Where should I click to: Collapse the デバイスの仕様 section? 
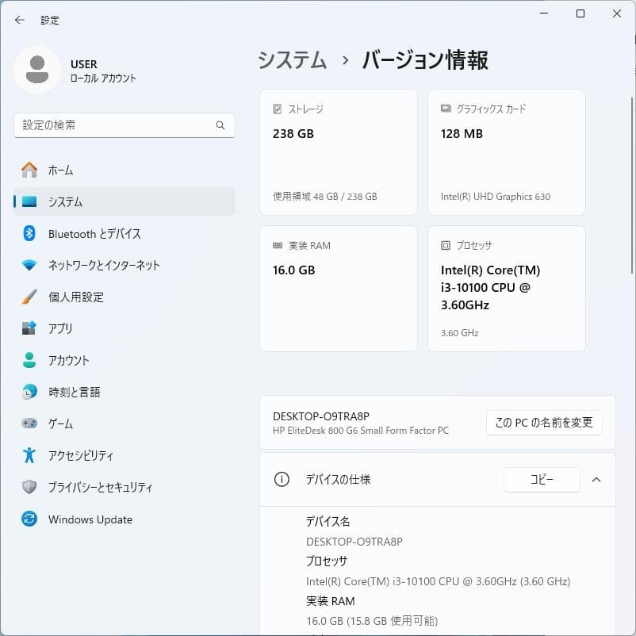click(596, 479)
